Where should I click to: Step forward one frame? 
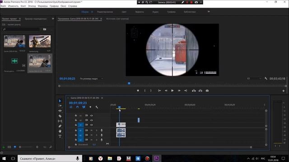coord(179,91)
